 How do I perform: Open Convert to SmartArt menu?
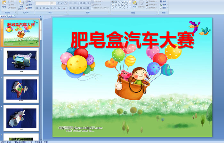coord(100,8)
